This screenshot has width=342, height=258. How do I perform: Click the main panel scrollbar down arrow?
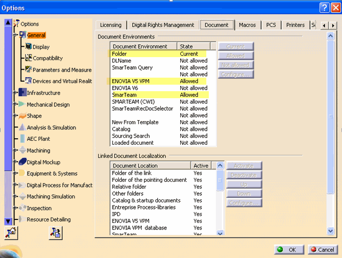tap(330, 231)
